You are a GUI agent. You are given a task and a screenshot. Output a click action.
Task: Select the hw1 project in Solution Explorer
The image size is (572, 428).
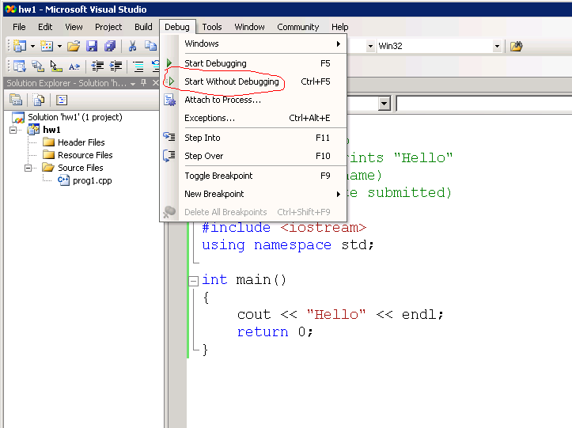[51, 130]
